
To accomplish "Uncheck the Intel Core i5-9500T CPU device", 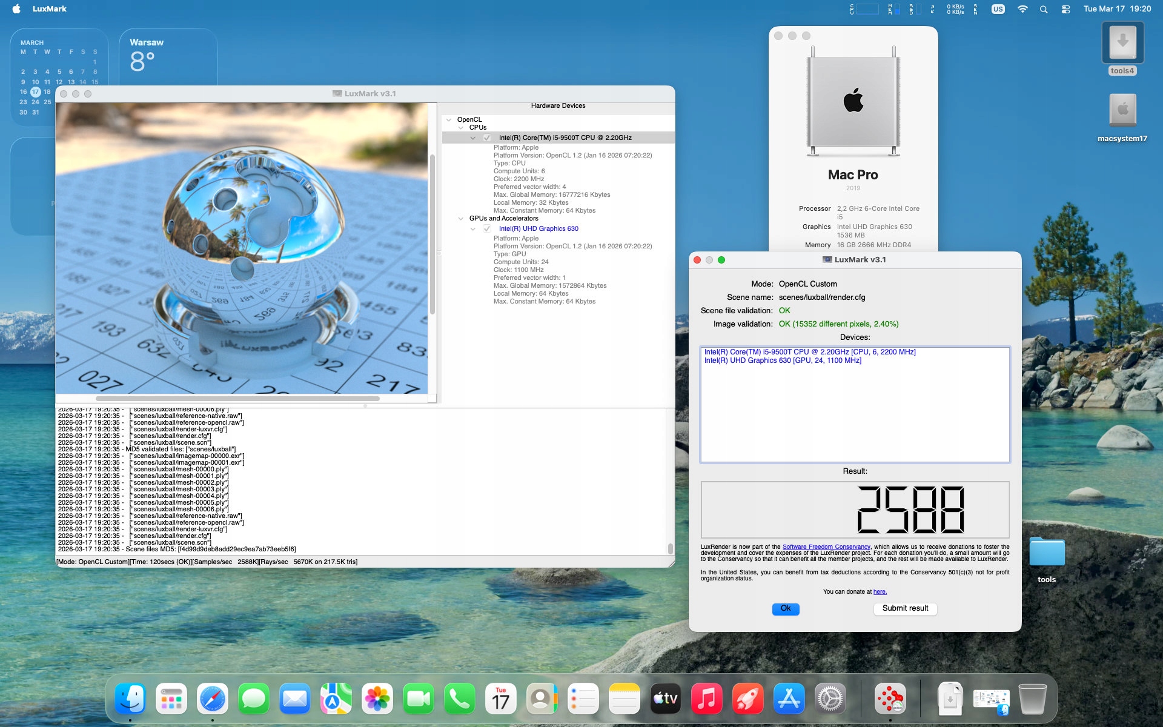I will (487, 138).
